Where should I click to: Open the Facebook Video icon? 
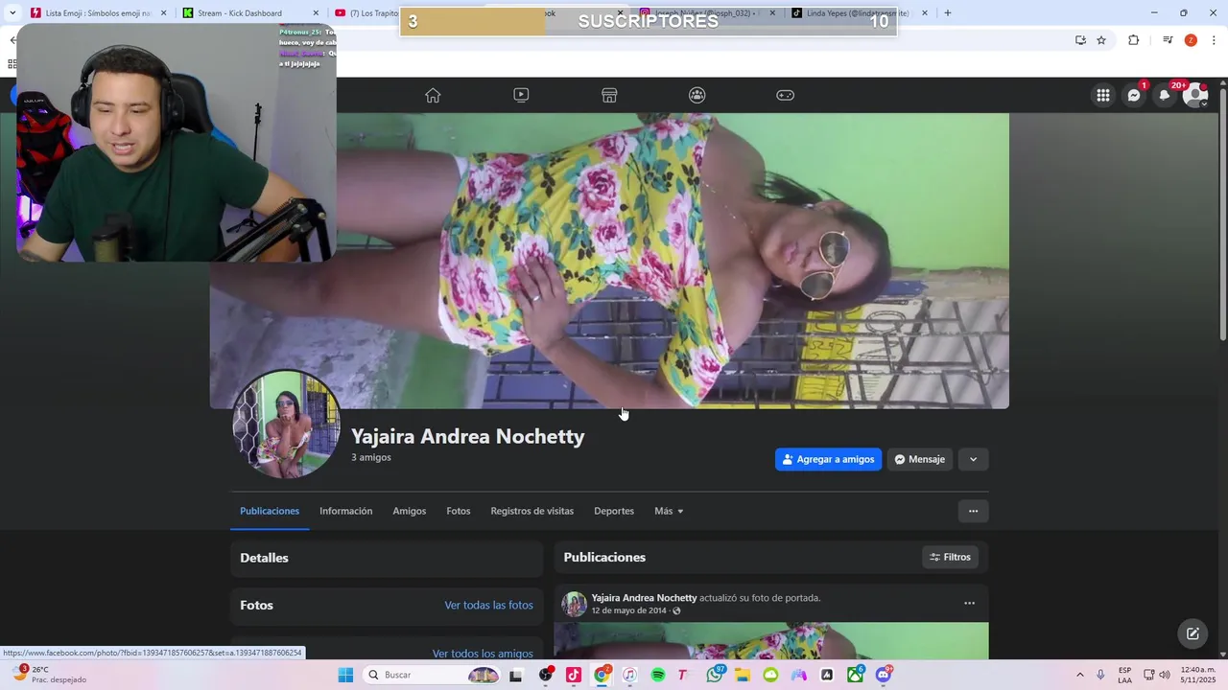pyautogui.click(x=521, y=95)
